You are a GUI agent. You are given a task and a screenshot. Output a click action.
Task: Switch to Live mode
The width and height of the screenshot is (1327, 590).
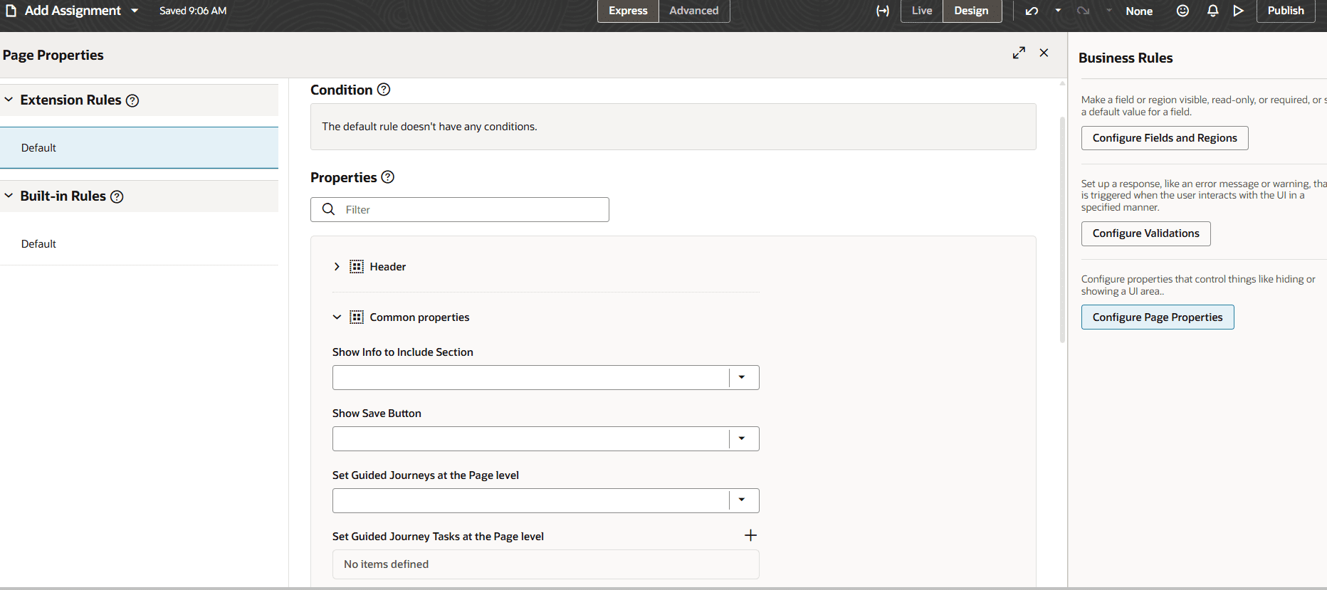pos(922,11)
